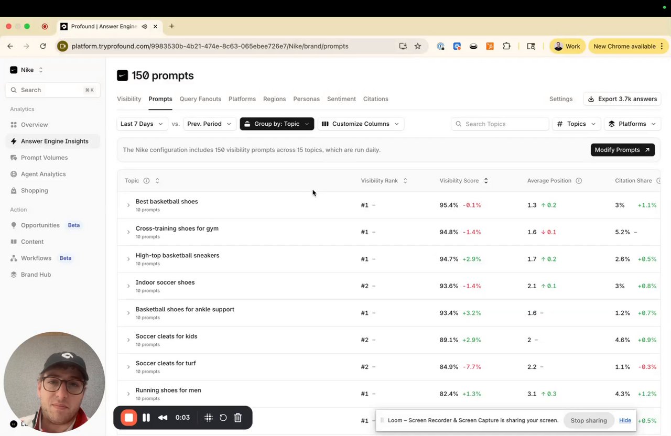Click the Citation Share column header
The height and width of the screenshot is (436, 671).
[x=633, y=181]
